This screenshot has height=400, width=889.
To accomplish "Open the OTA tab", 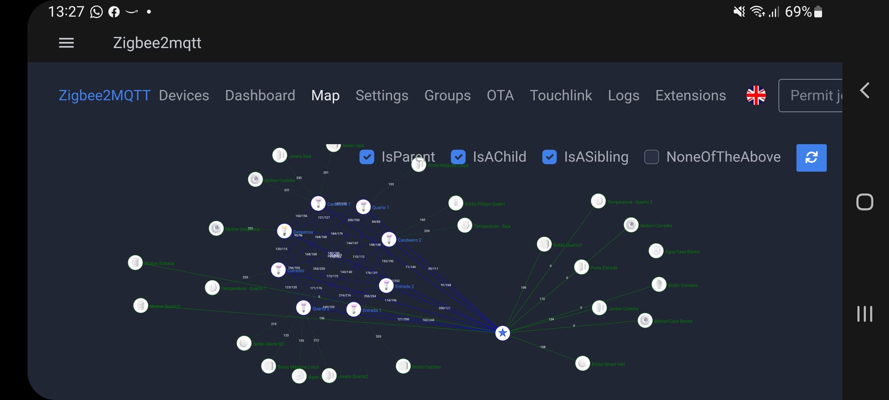I will pos(500,95).
